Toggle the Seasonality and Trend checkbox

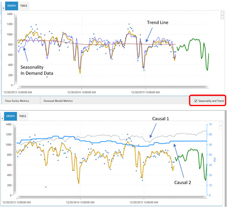pyautogui.click(x=196, y=101)
